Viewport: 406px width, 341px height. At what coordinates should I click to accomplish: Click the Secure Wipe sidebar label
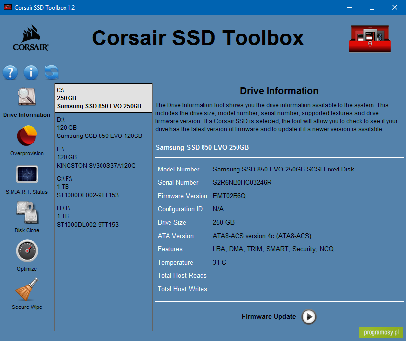point(27,307)
